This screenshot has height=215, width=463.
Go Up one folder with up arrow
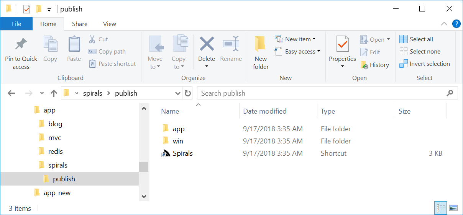[x=54, y=93]
